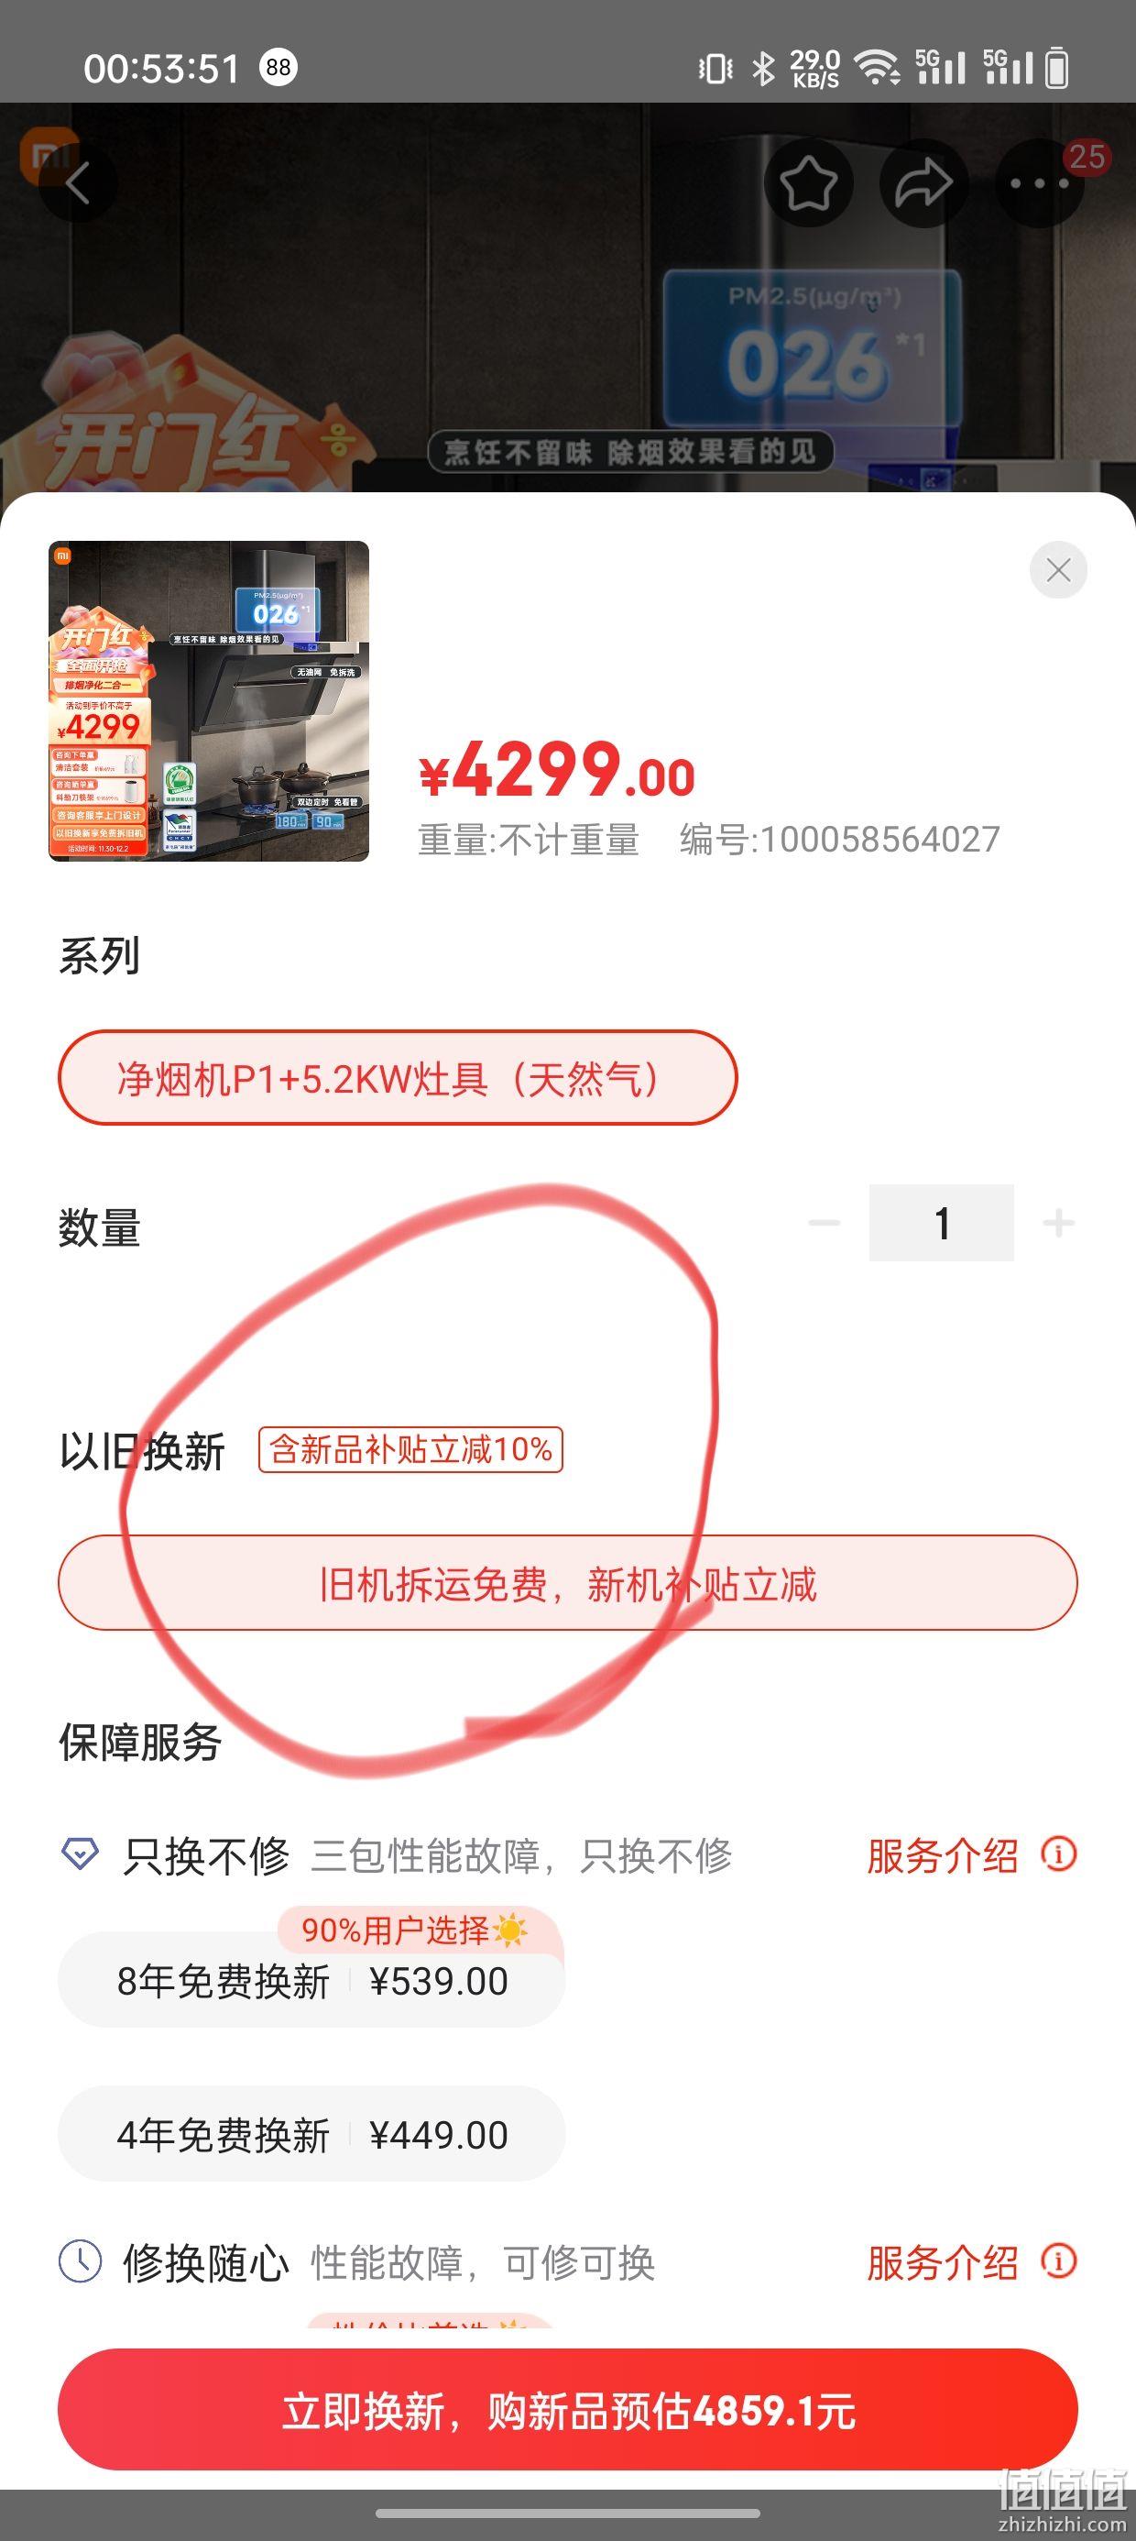Tap the 含新品补贴立减10% tag

click(411, 1449)
